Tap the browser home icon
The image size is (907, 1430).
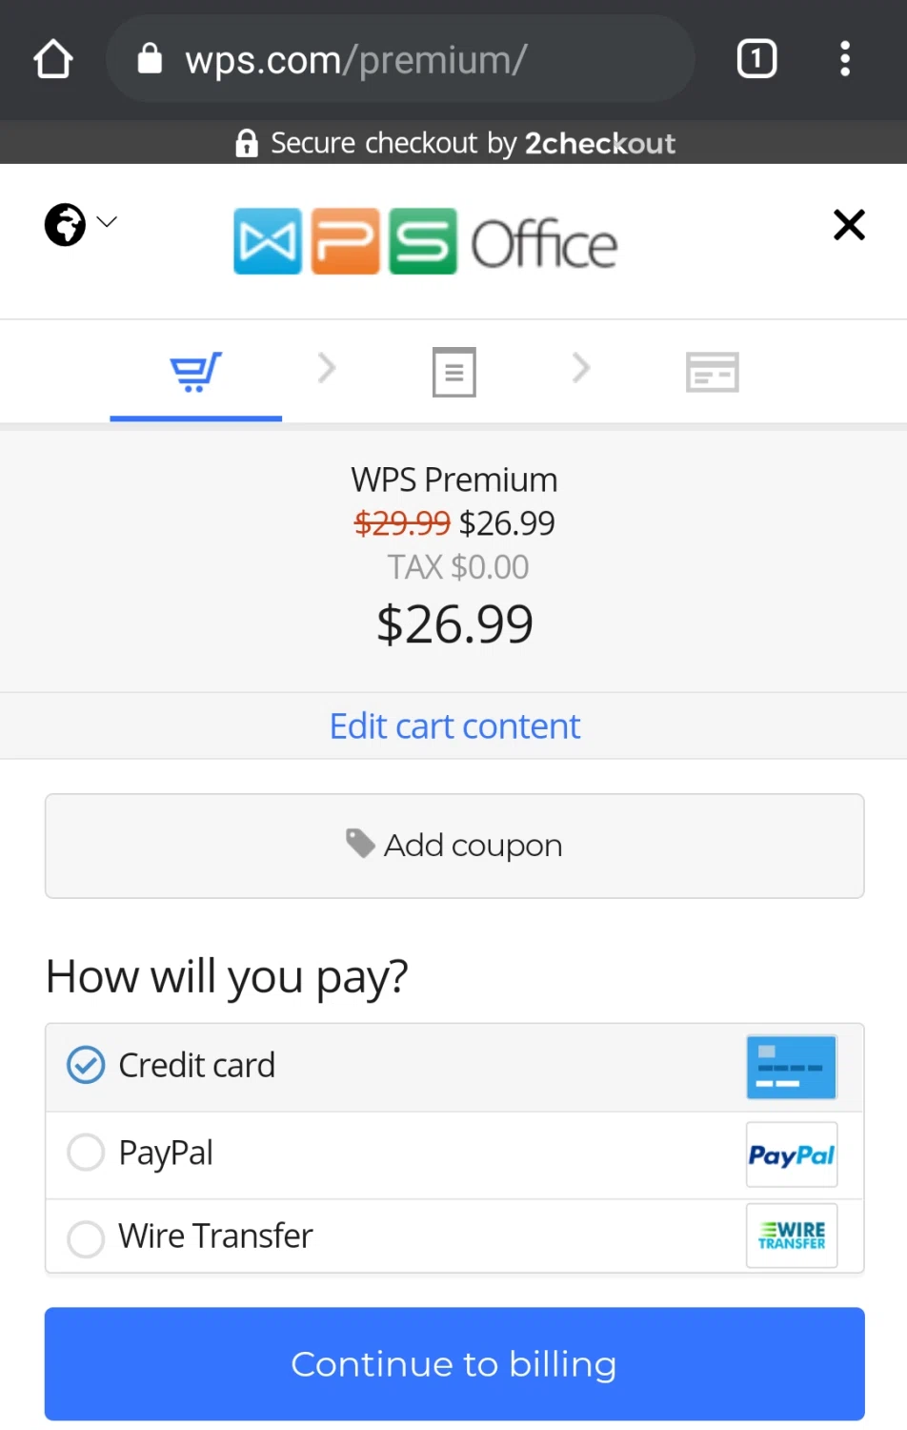(x=53, y=59)
